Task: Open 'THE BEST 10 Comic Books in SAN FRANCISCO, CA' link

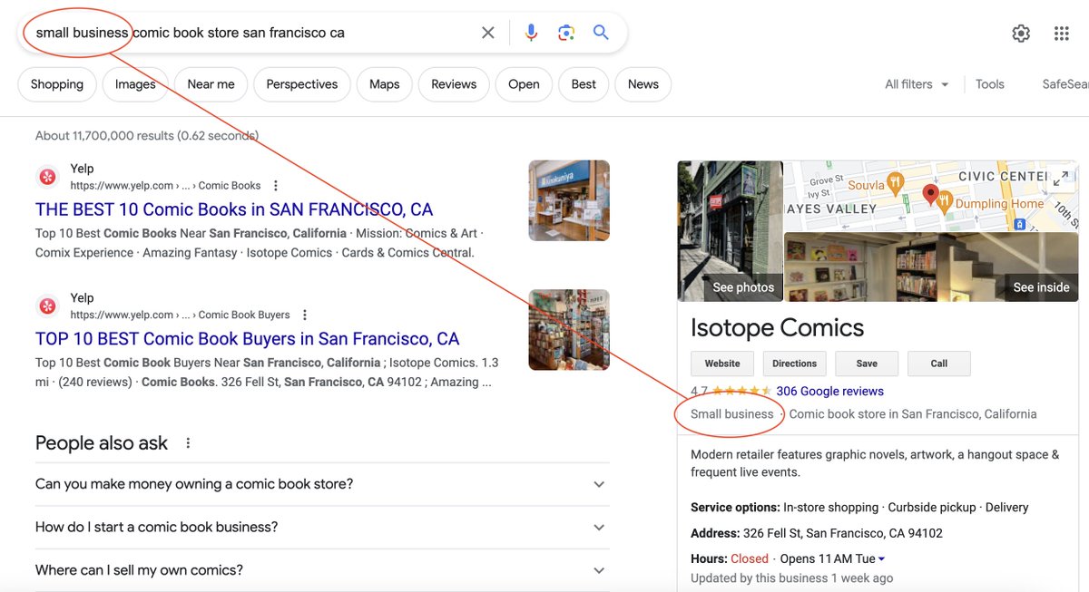Action: tap(234, 209)
